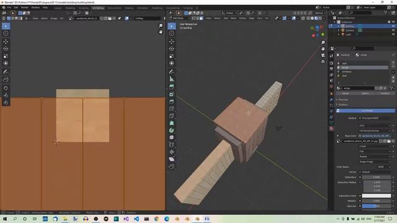Switch to face select mode in 3D viewport

pos(201,18)
